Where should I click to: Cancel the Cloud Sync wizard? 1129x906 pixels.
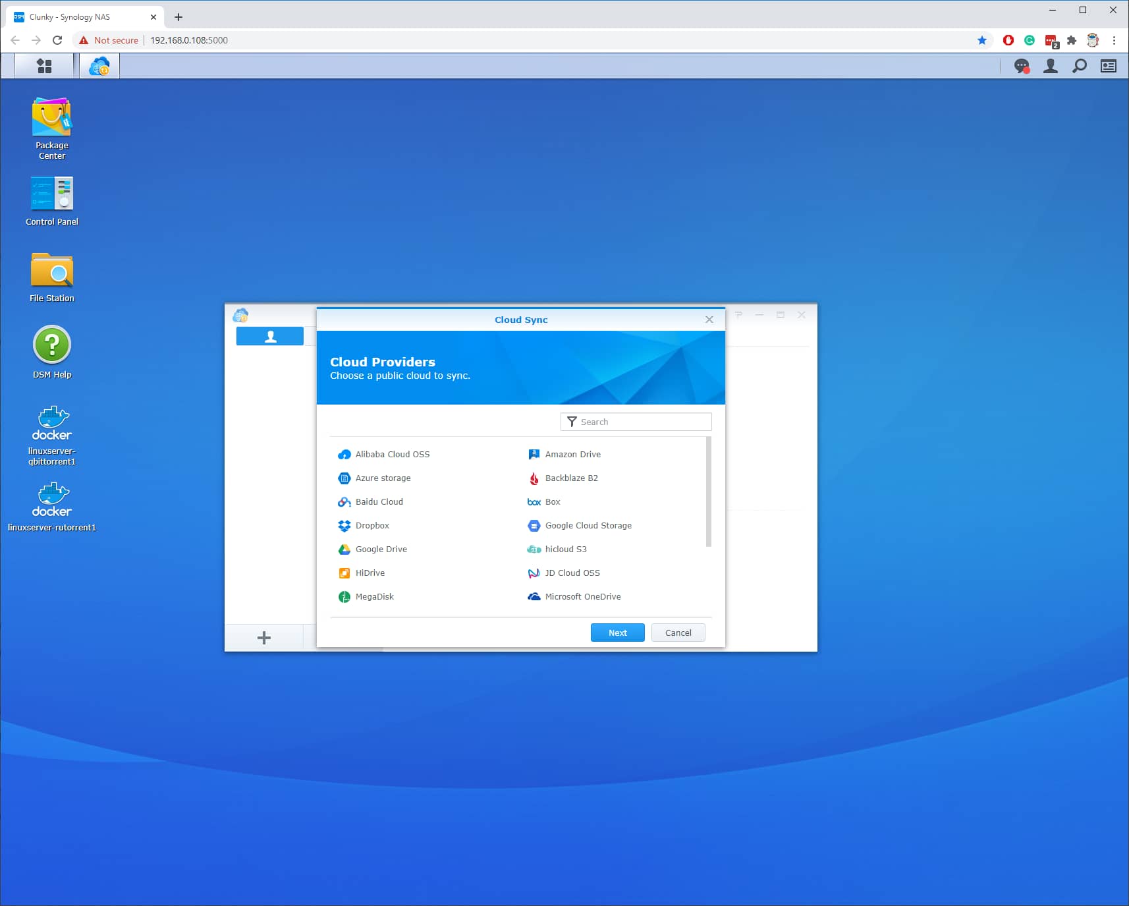[678, 633]
